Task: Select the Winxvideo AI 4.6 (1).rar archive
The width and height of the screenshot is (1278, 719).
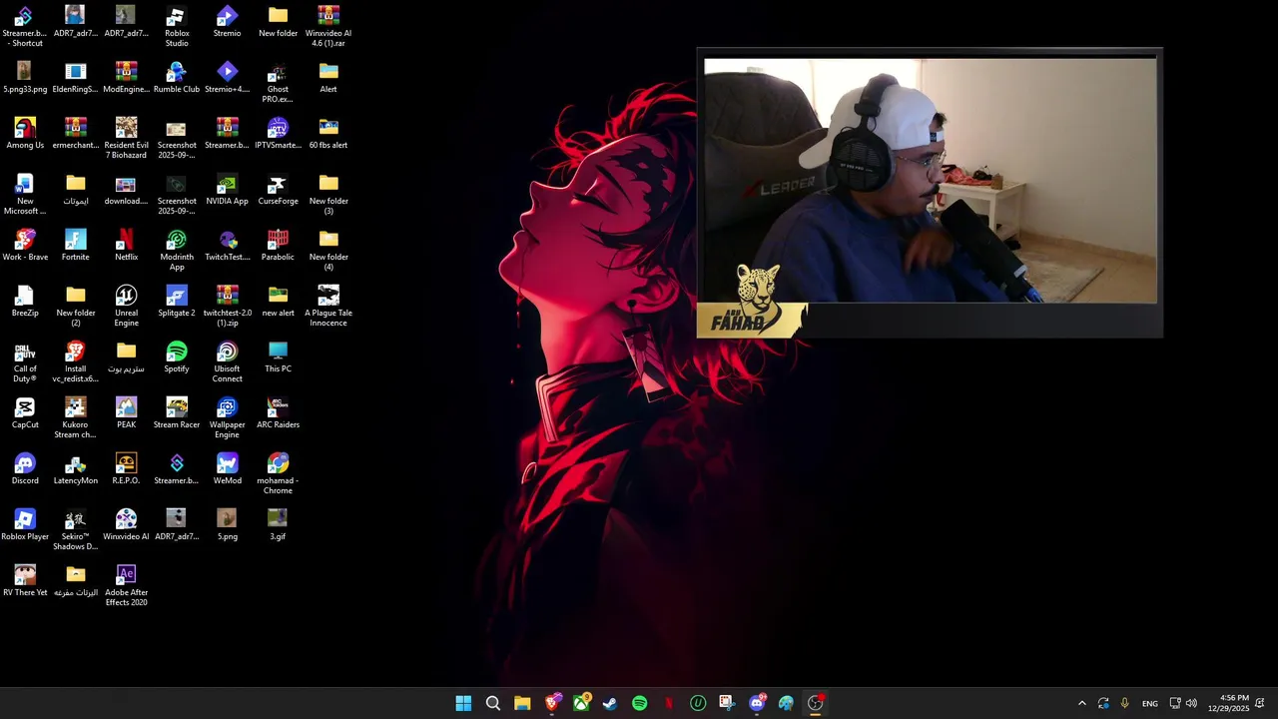Action: [328, 26]
